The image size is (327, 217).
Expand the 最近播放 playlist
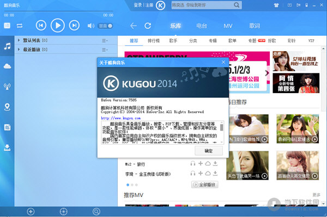19,49
